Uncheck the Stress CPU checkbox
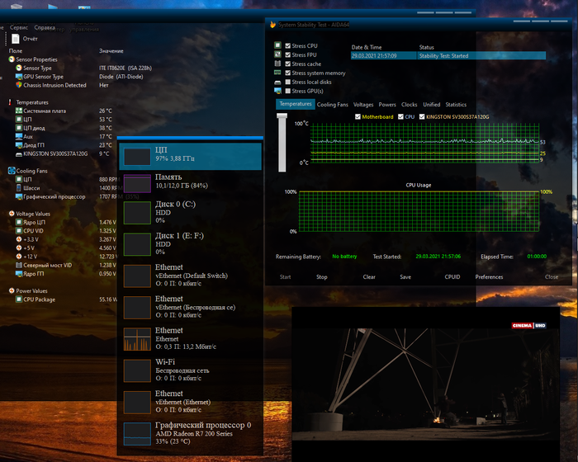 [x=288, y=45]
